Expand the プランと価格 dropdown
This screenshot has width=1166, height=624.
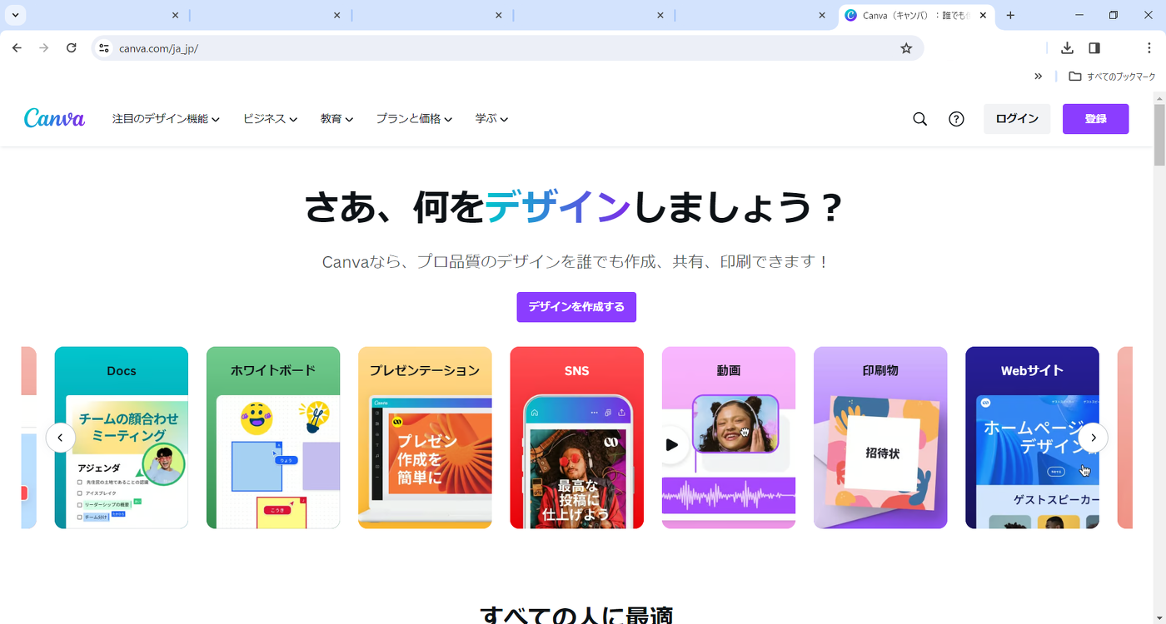coord(414,118)
